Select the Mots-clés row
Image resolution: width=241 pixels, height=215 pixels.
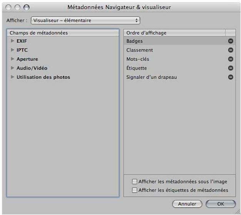pos(179,59)
